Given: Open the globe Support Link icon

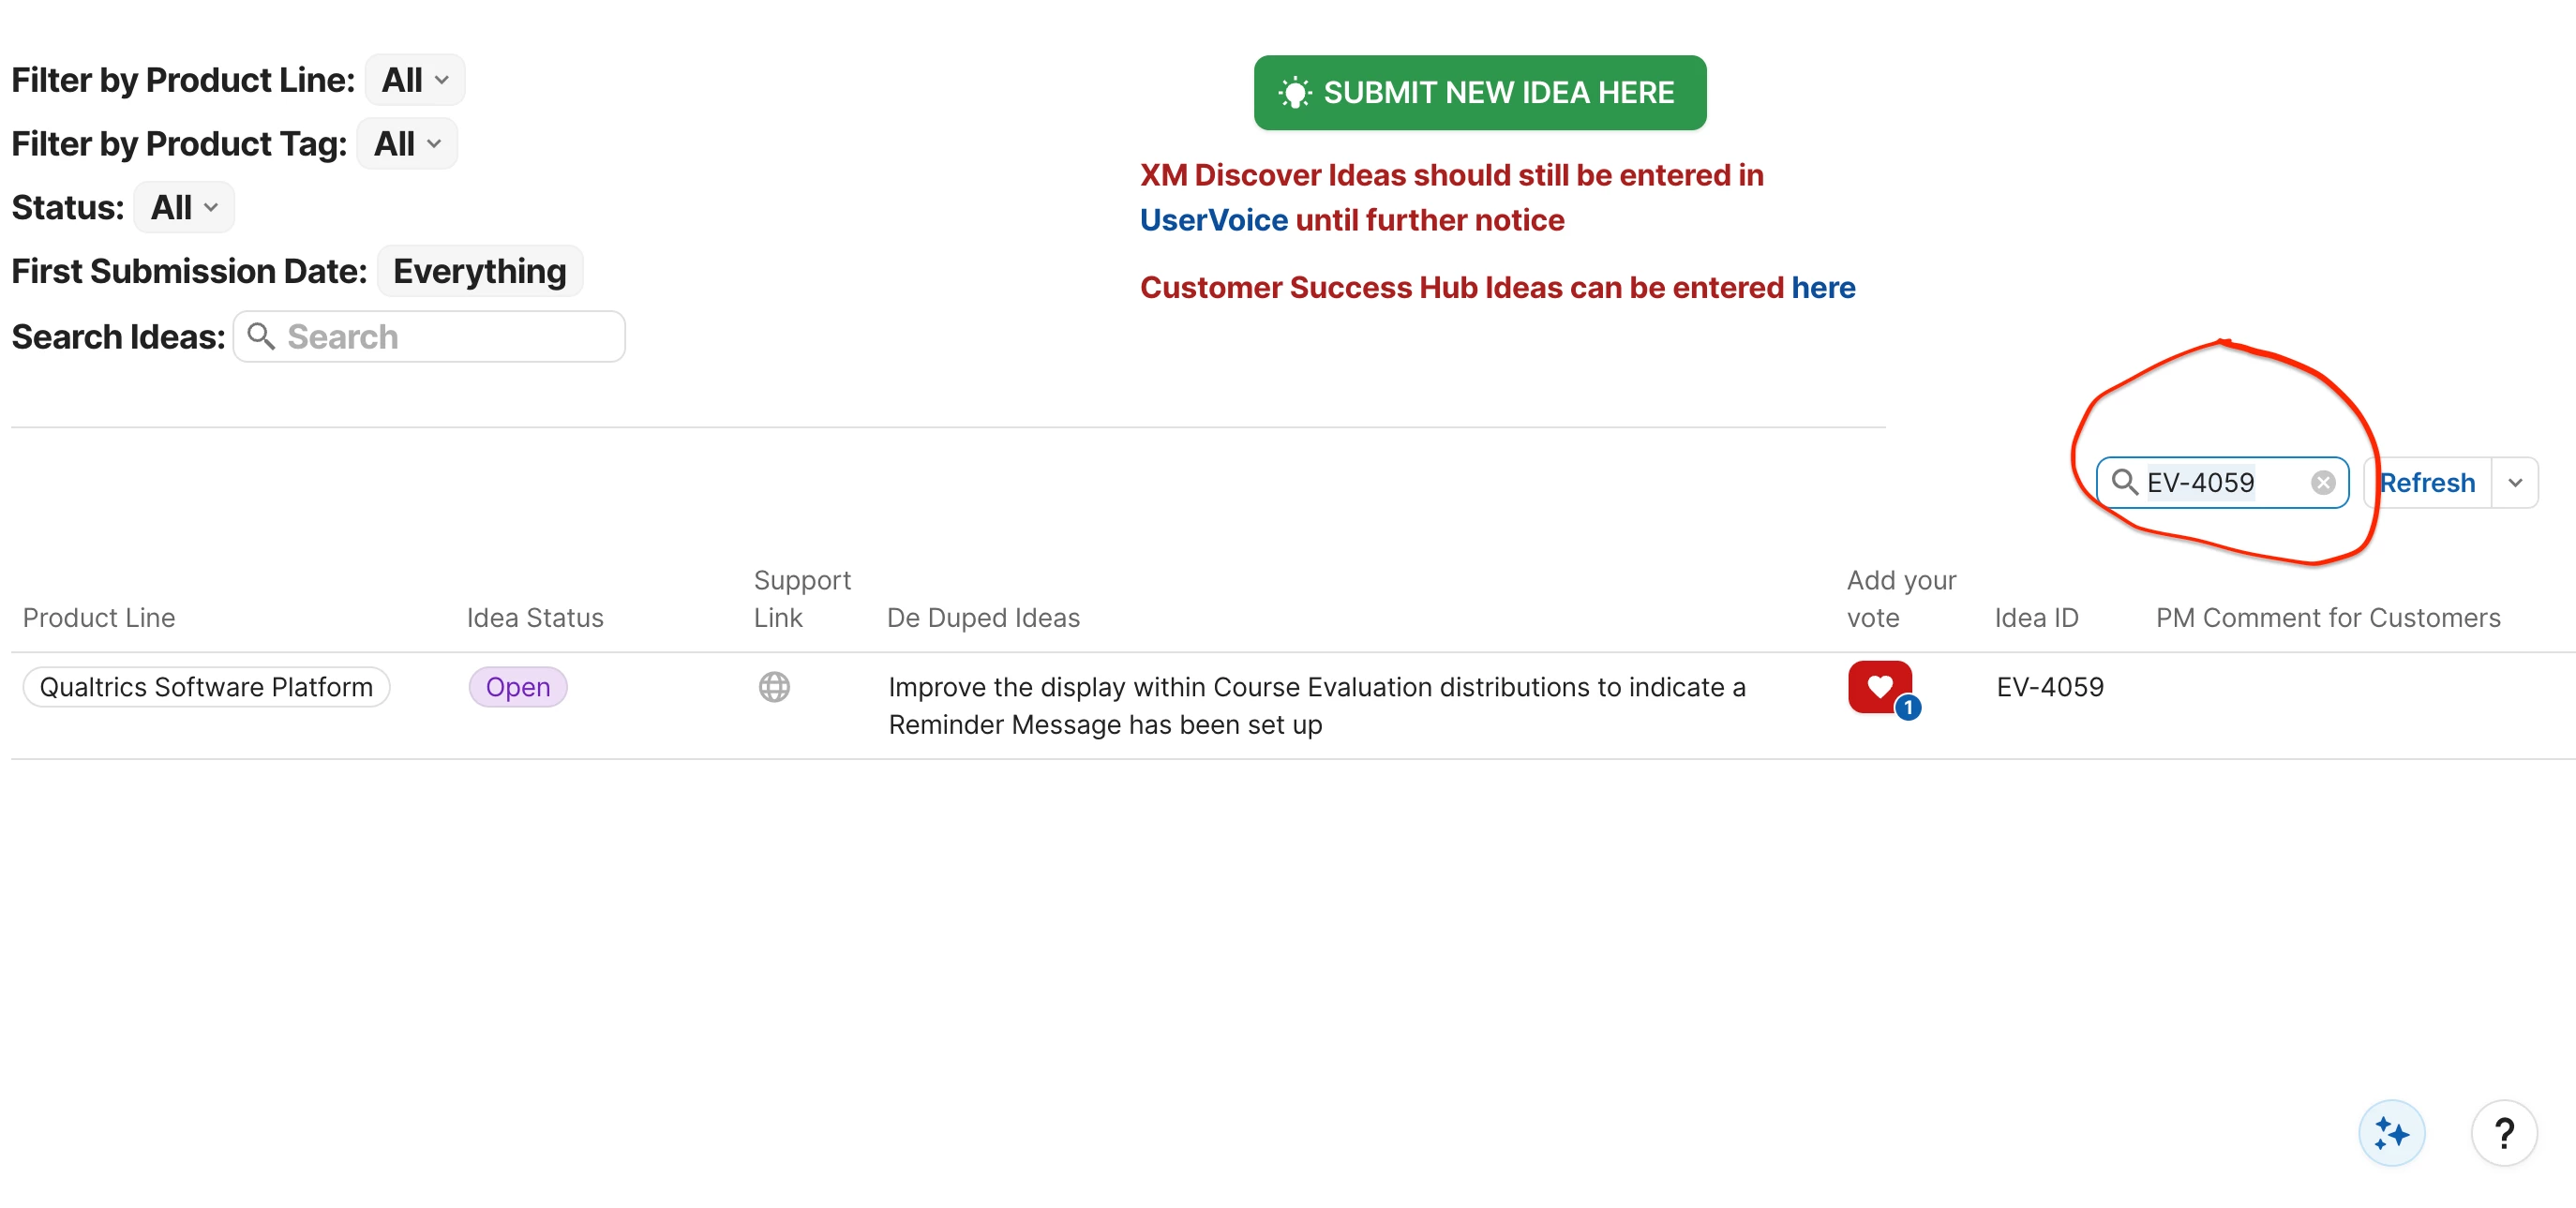Looking at the screenshot, I should 774,687.
